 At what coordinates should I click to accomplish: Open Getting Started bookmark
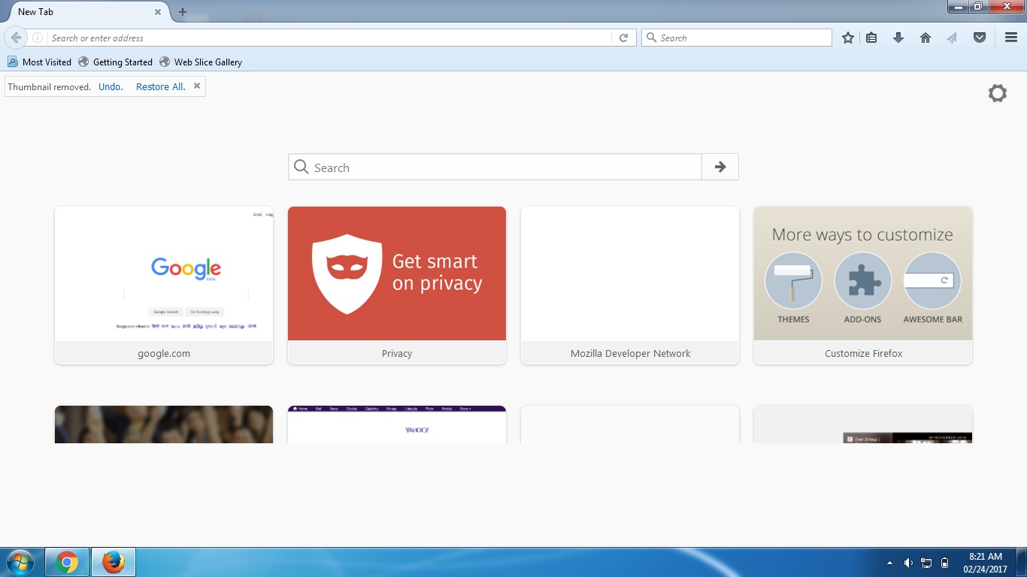pyautogui.click(x=115, y=62)
